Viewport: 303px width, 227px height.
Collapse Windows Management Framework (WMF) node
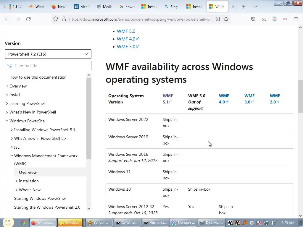(x=12, y=156)
